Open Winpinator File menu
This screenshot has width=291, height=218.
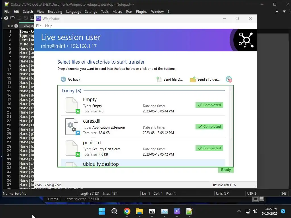39,26
